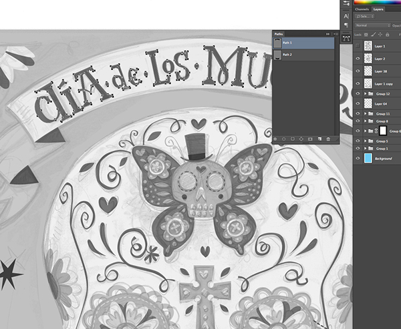Image resolution: width=401 pixels, height=329 pixels.
Task: Open the layer filter type dropdown
Action: click(365, 16)
